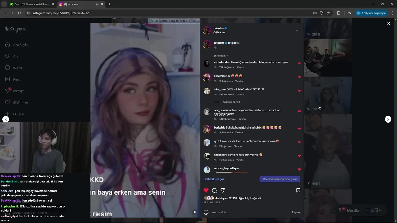This screenshot has height=223, width=397.
Task: Open install app icon in address bar
Action: click(322, 13)
